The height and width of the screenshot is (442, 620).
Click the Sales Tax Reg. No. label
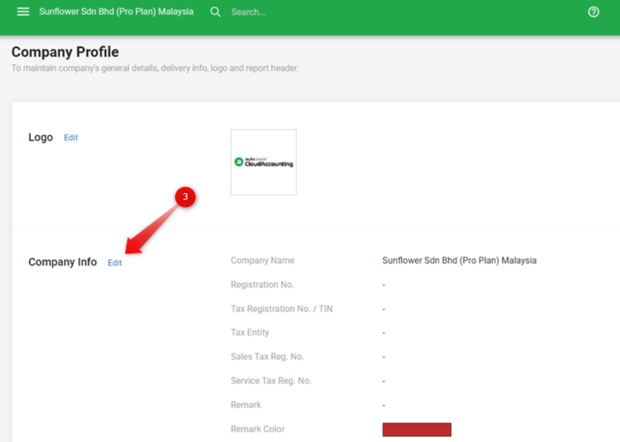coord(267,357)
